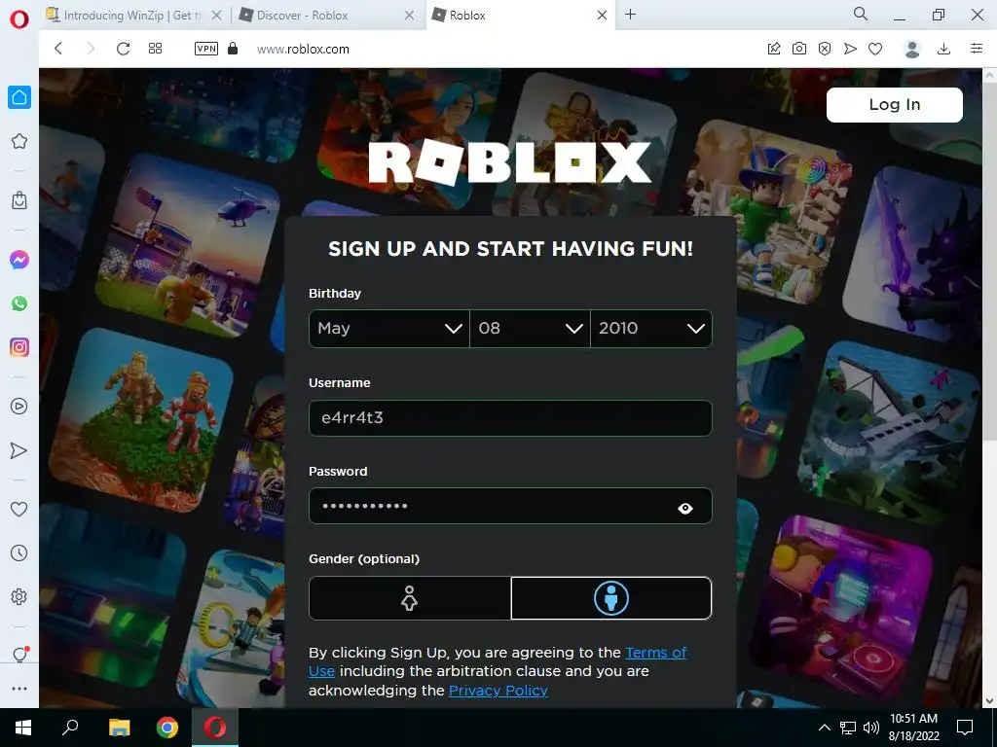Screen dimensions: 997x747
Task: Select the male gender option
Action: [x=611, y=598]
